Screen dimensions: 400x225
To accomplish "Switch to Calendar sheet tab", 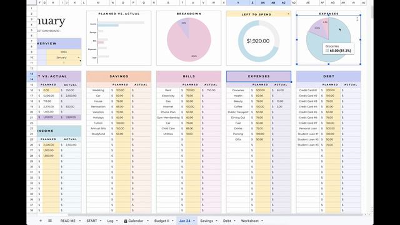I will coord(136,221).
